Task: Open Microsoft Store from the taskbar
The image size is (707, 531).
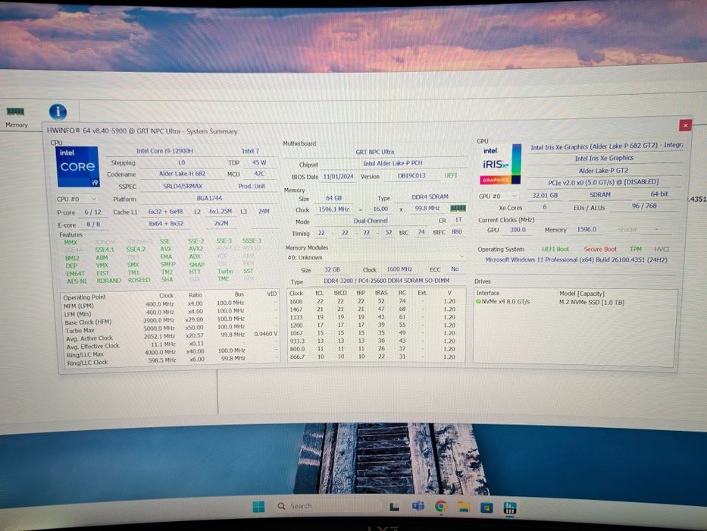Action: (486, 507)
